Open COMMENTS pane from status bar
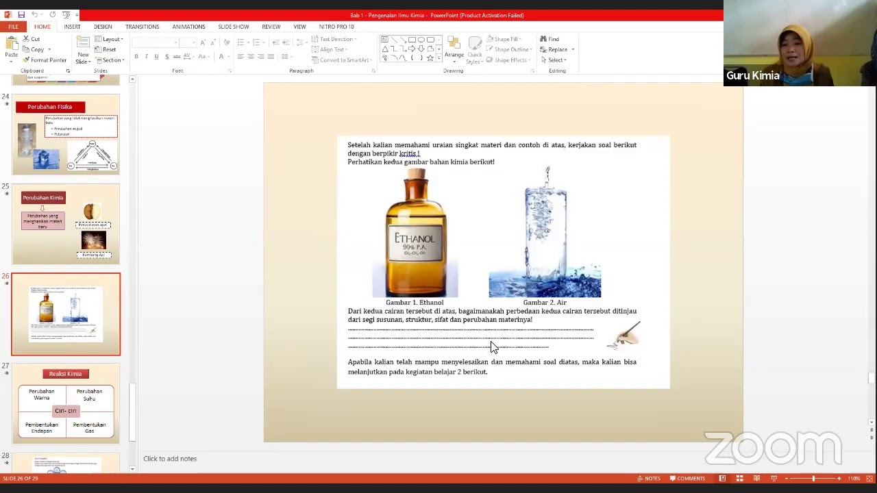This screenshot has height=493, width=877. tap(687, 479)
